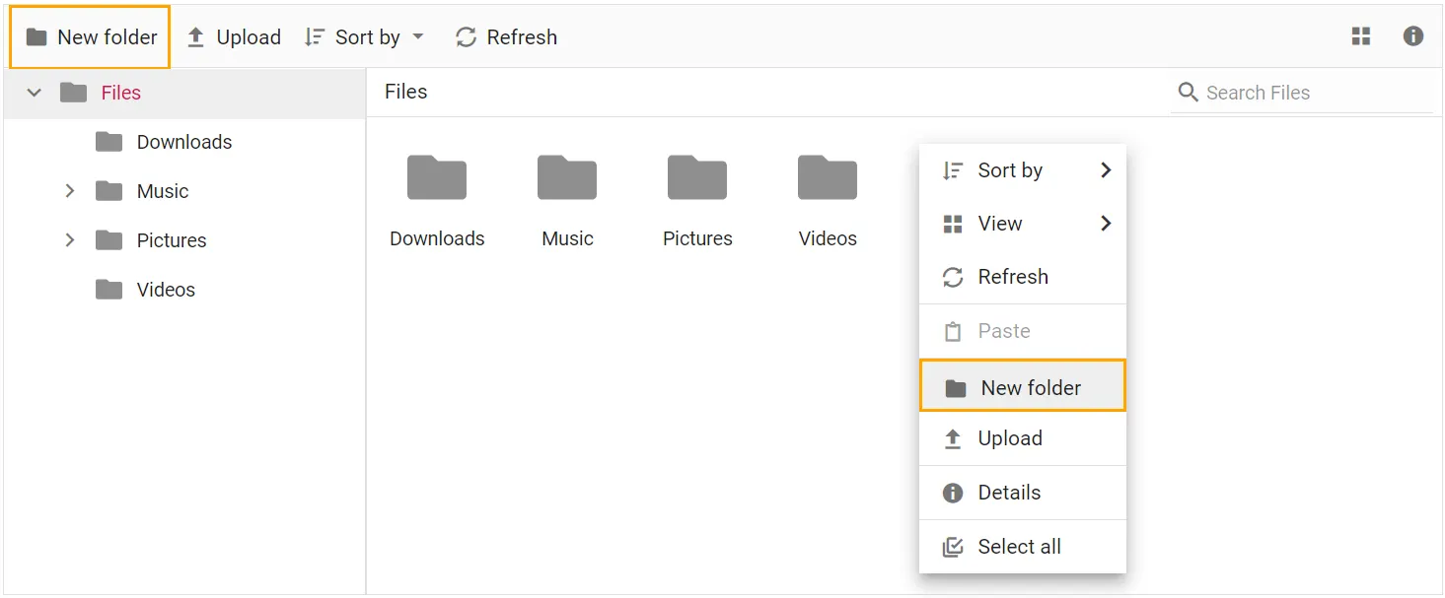
Task: Click the View submenu arrow chevron
Action: click(1106, 224)
